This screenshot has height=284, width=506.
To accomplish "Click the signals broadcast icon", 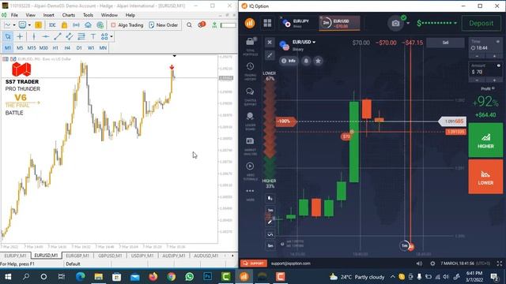I will tap(76, 24).
